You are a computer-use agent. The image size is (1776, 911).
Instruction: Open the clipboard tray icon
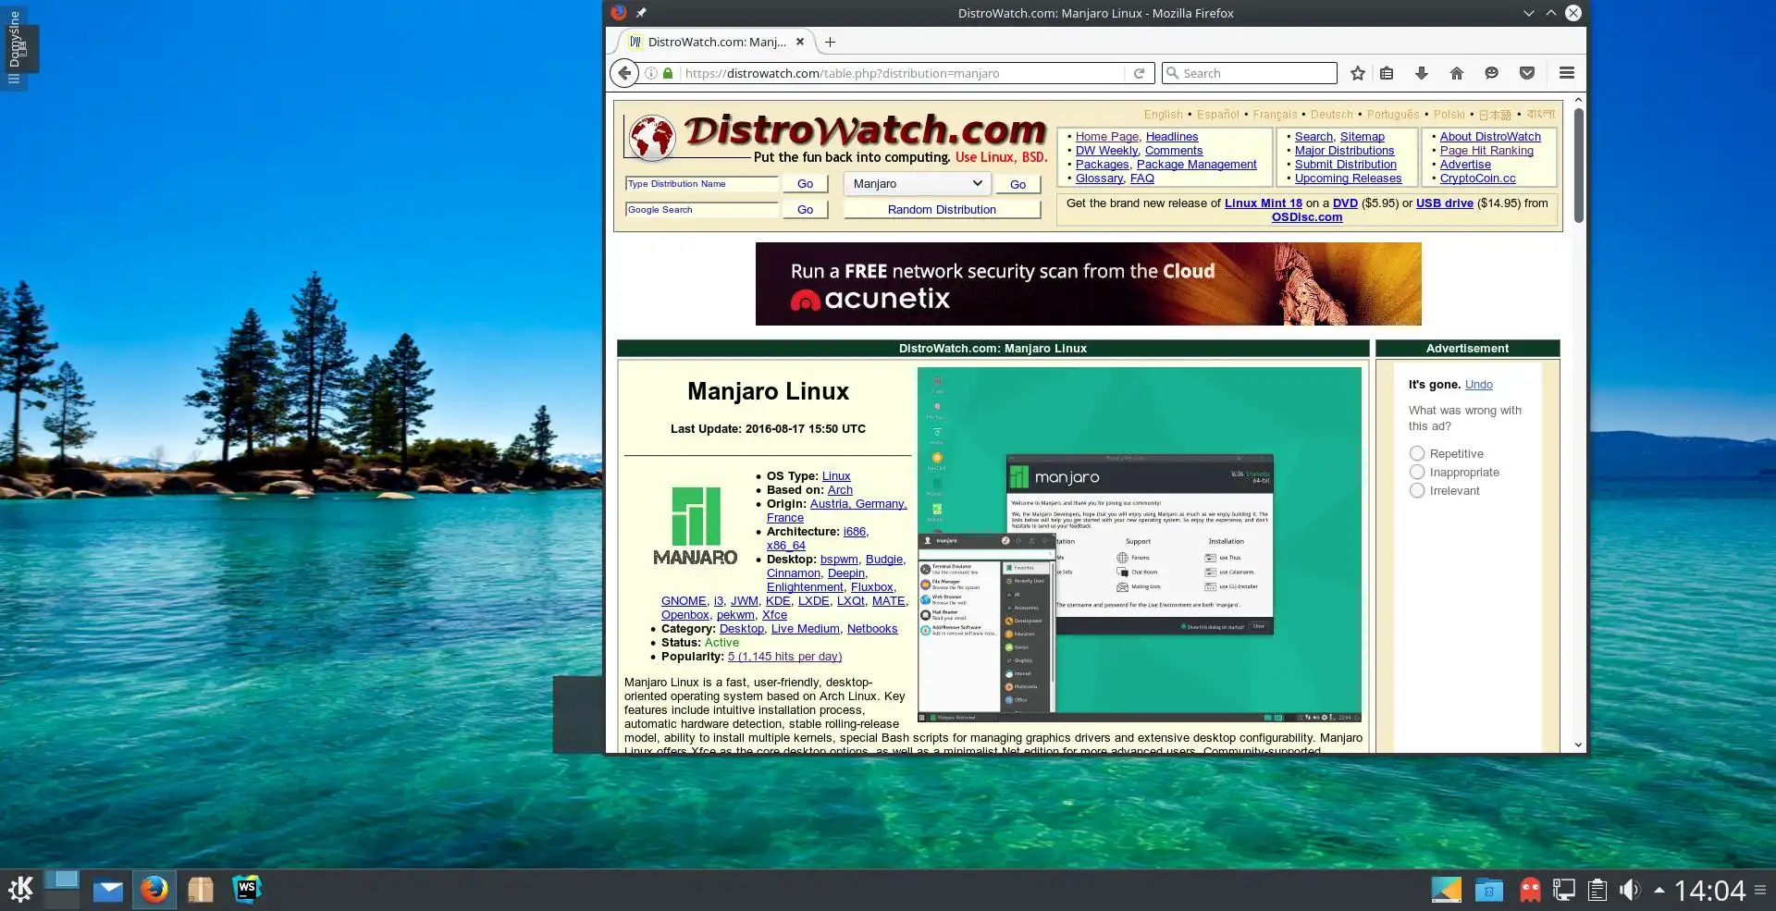click(1597, 890)
